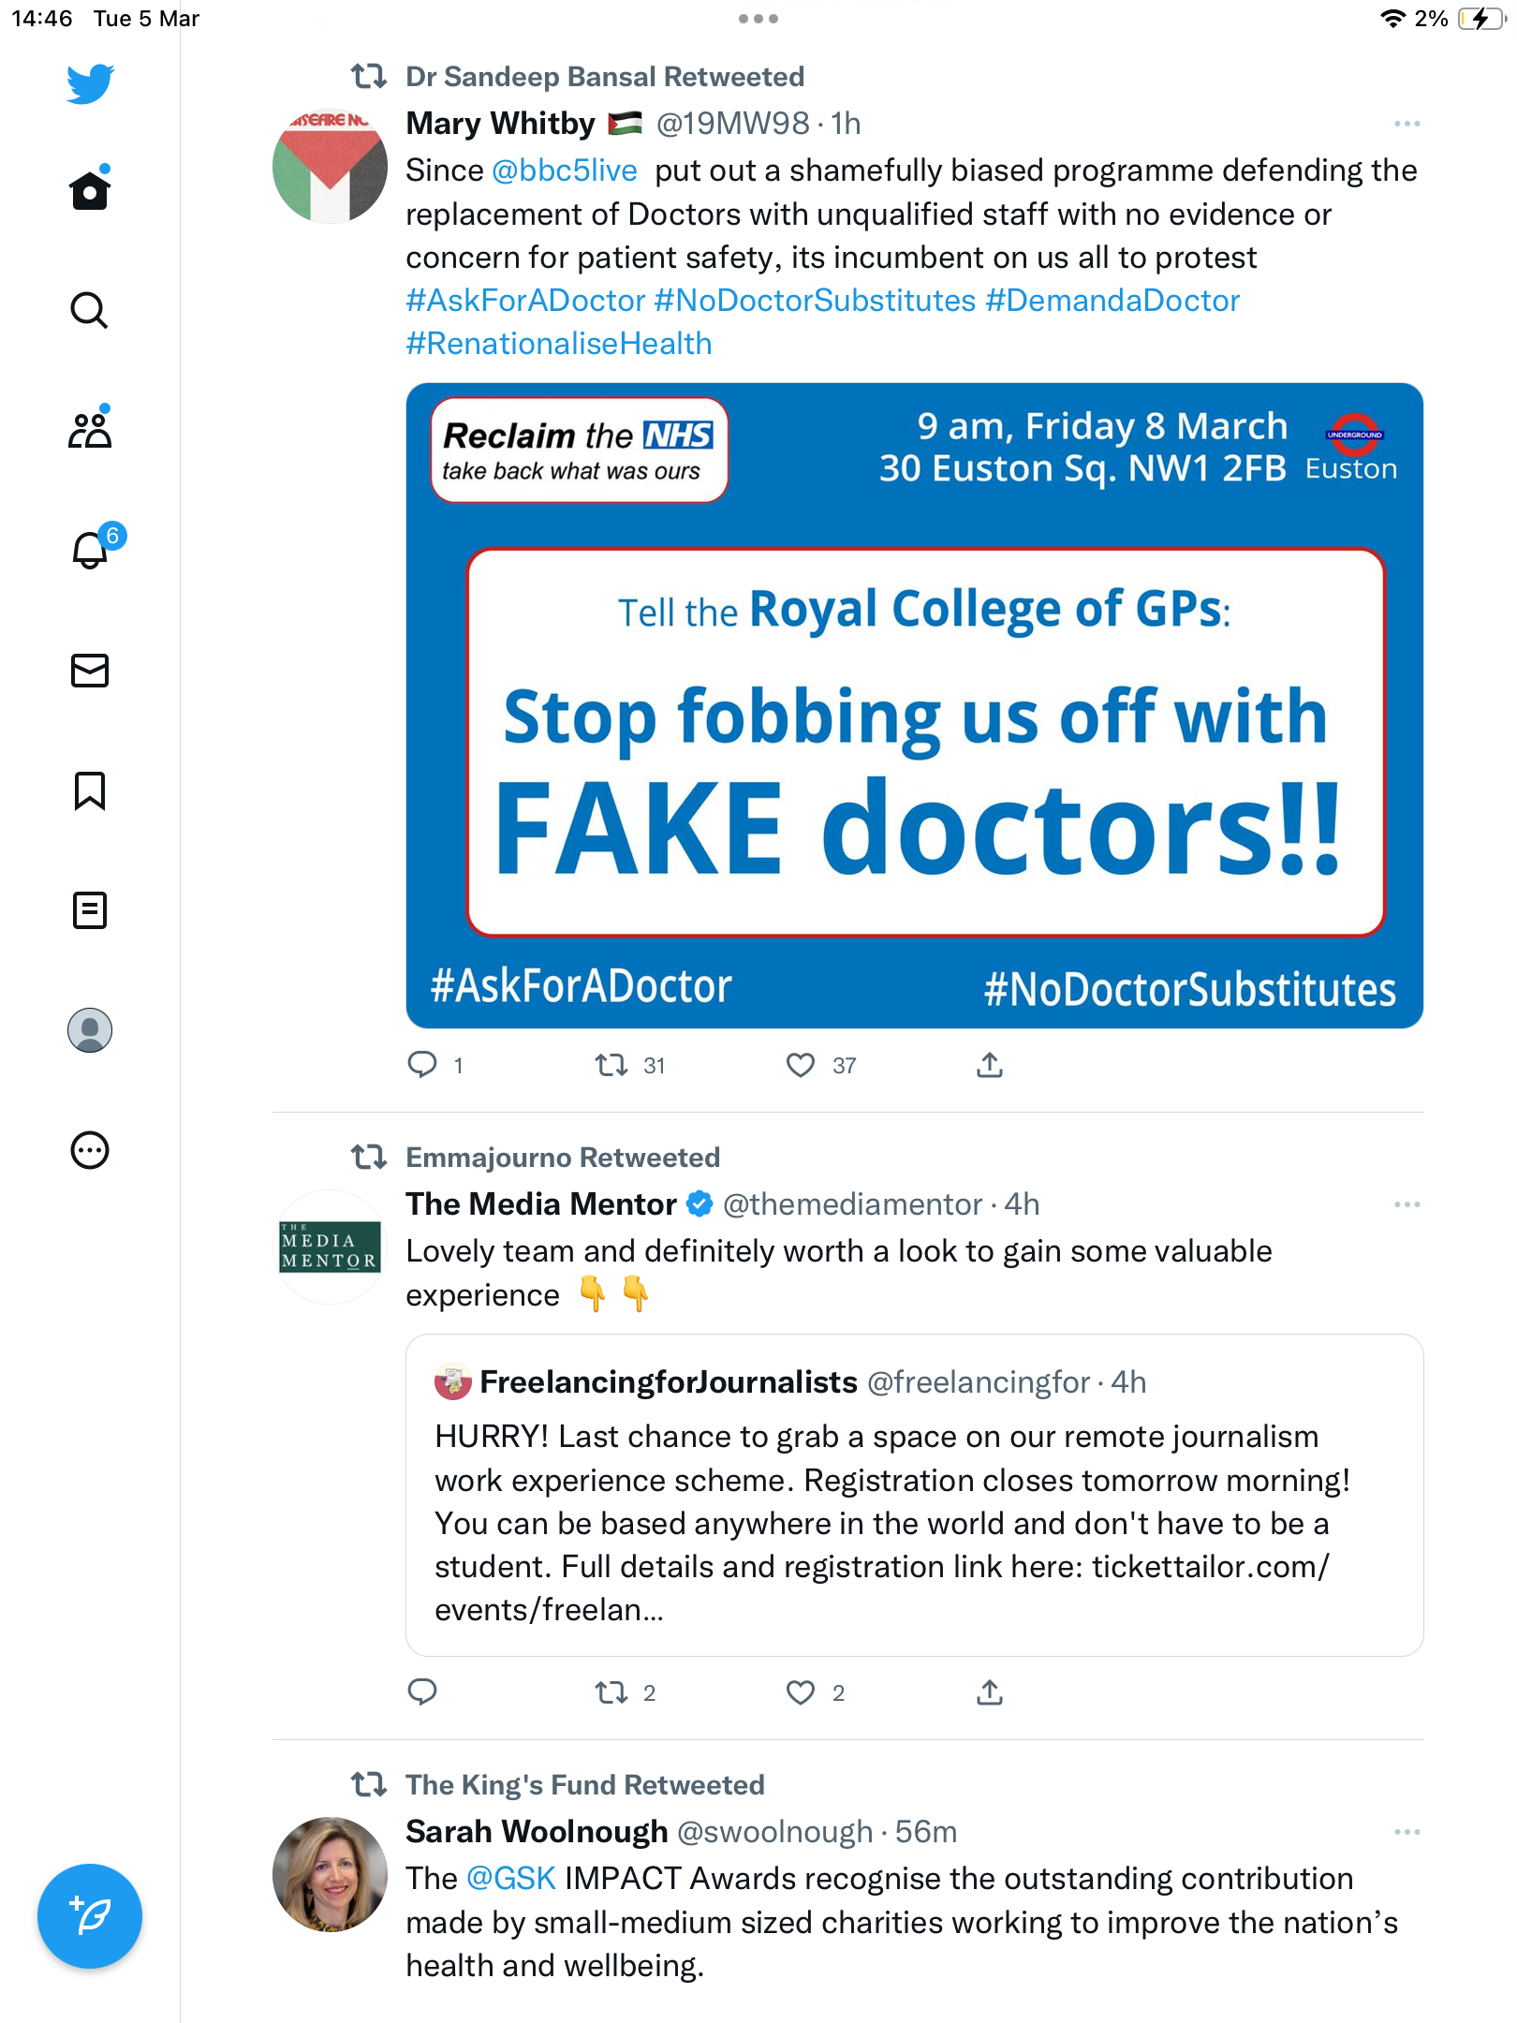Image resolution: width=1517 pixels, height=2023 pixels.
Task: Open the Home feed icon
Action: click(90, 190)
